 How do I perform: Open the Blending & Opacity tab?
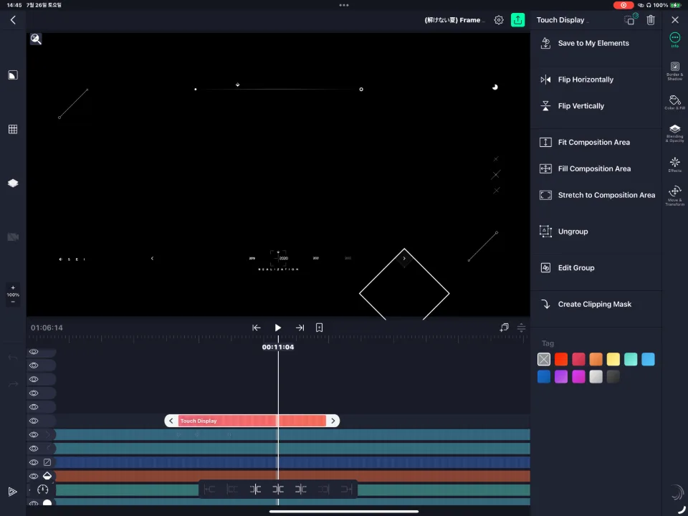pos(675,133)
